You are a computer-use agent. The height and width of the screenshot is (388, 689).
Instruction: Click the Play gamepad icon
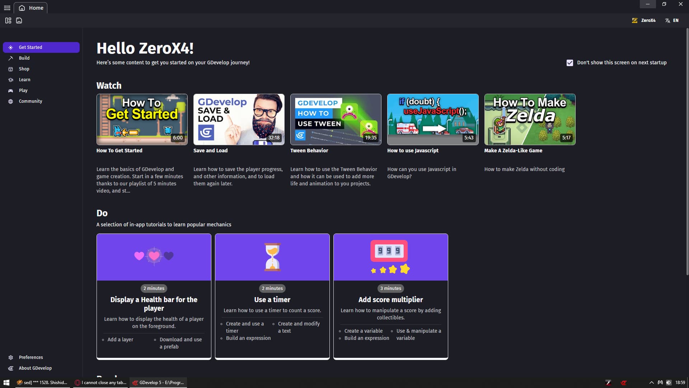[11, 91]
